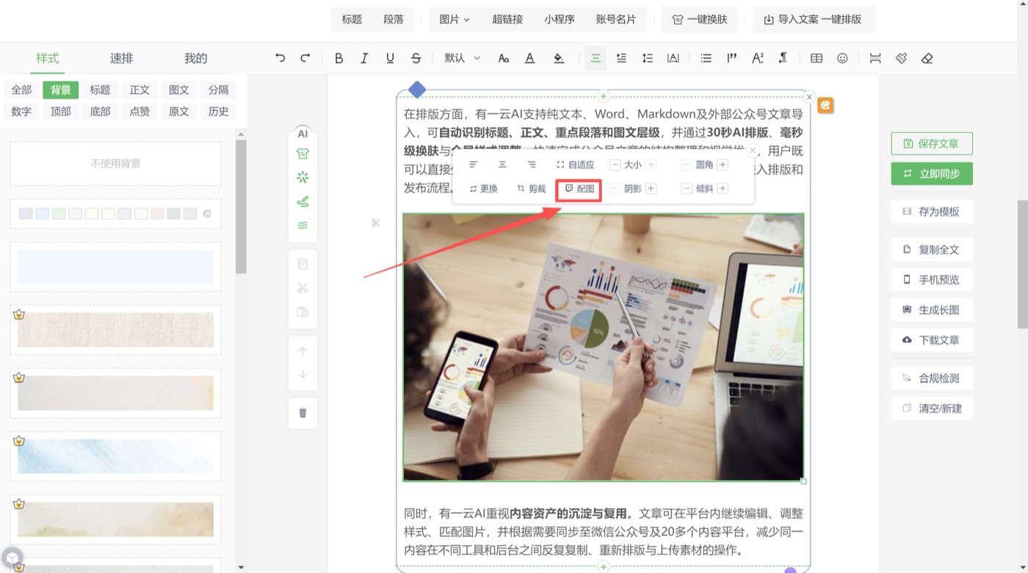Choose the 不使用背景 option
1028x573 pixels.
115,163
